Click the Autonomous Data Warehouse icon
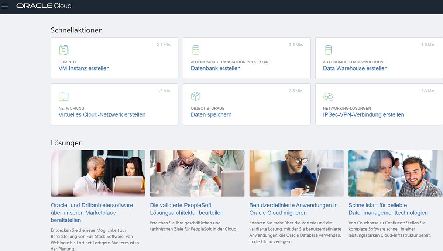 tap(328, 50)
